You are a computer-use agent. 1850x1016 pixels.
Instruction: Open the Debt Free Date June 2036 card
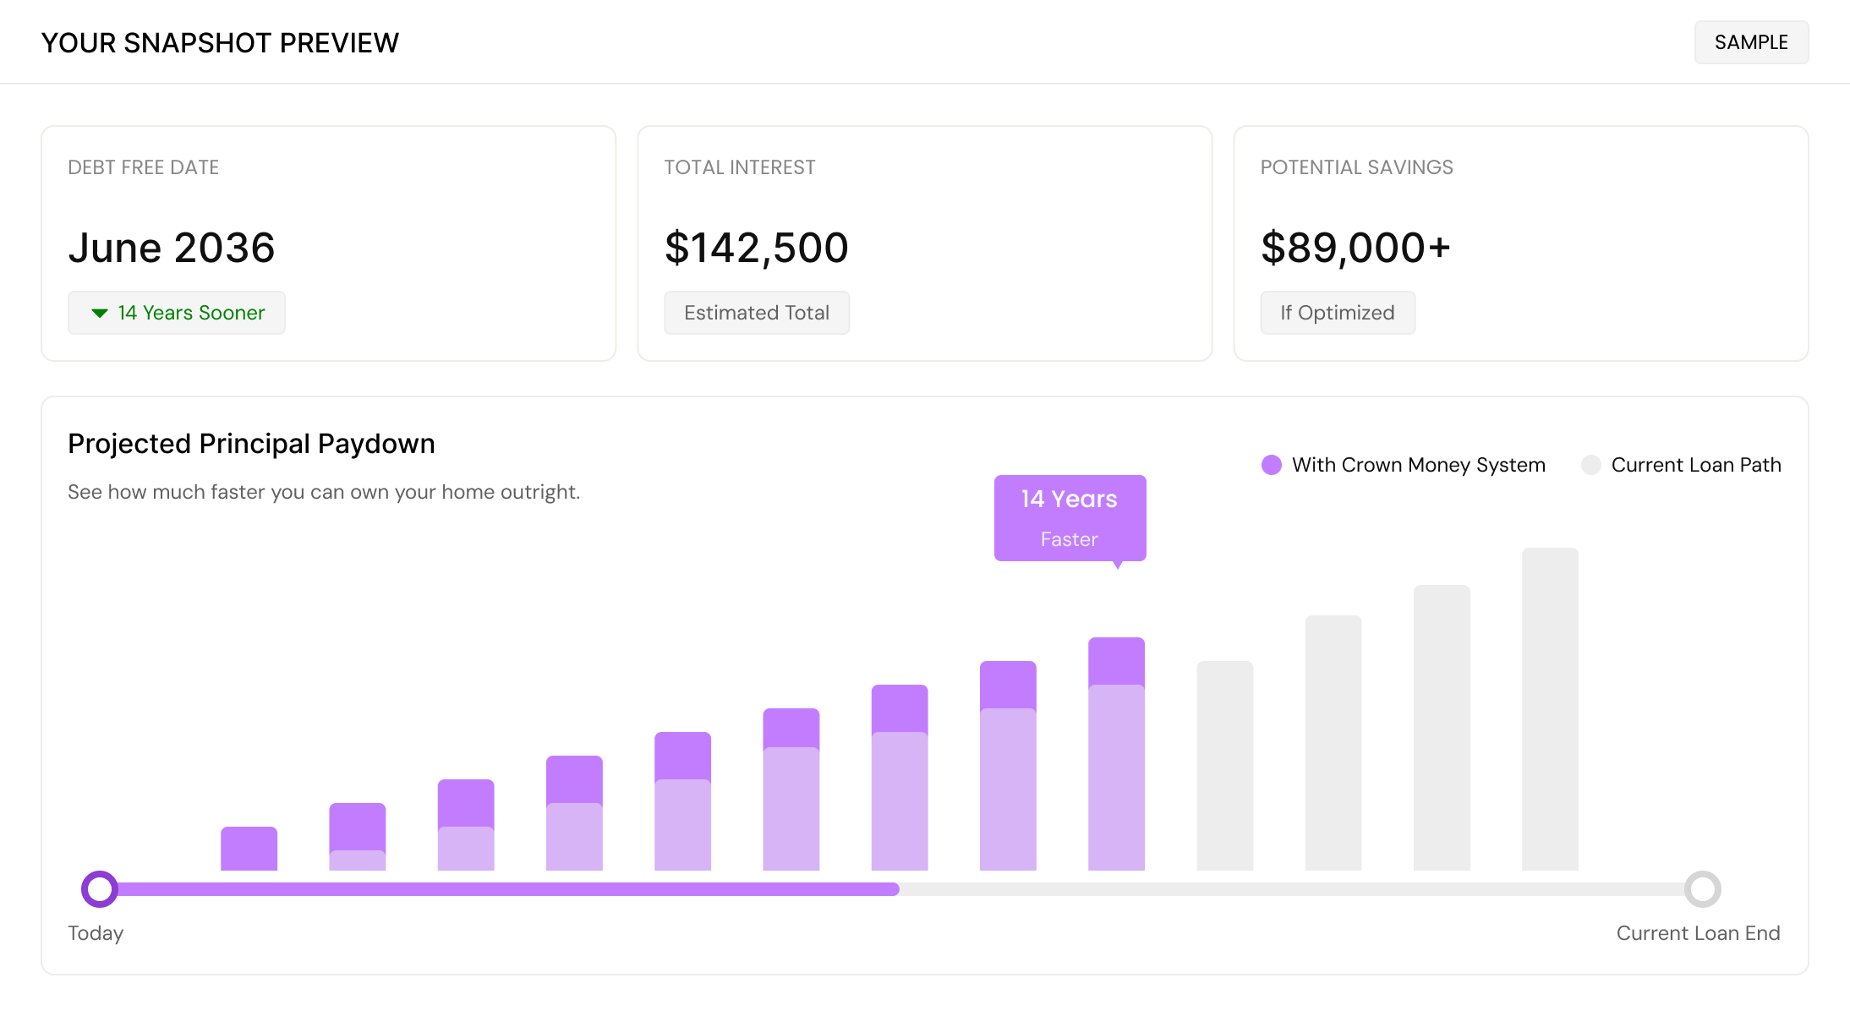329,243
